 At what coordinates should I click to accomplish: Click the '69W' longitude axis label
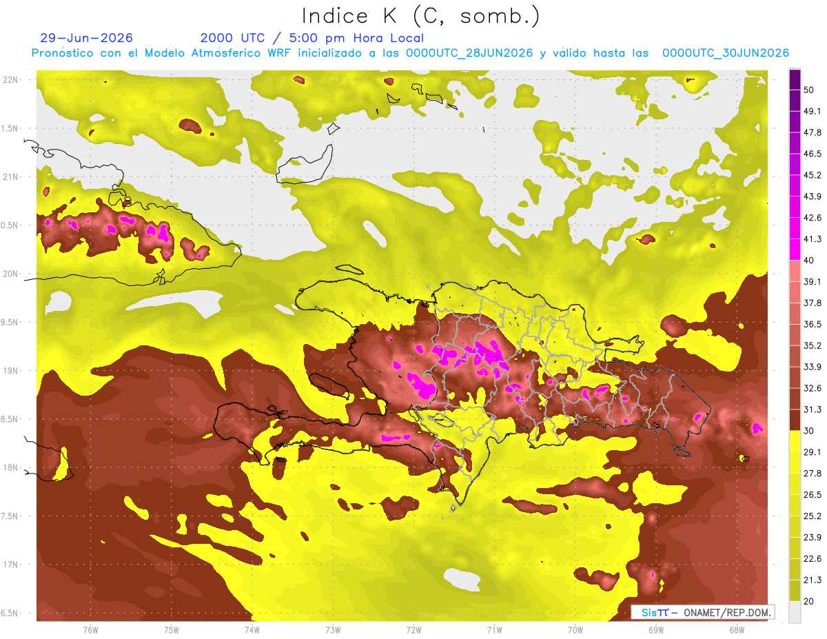[x=656, y=629]
